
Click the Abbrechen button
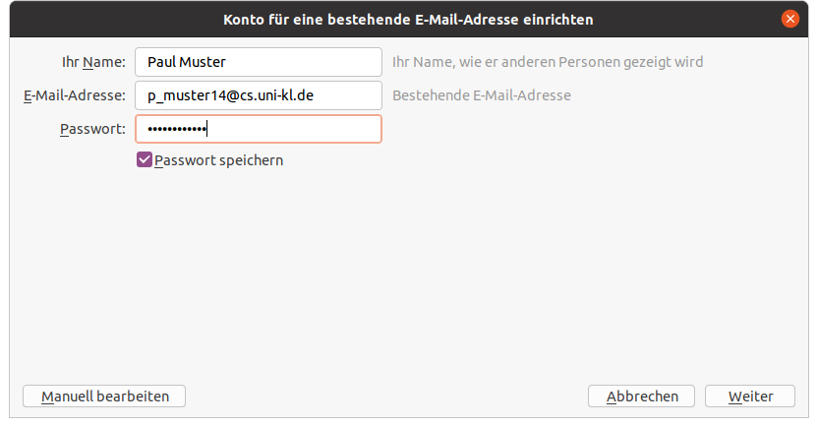pos(642,396)
